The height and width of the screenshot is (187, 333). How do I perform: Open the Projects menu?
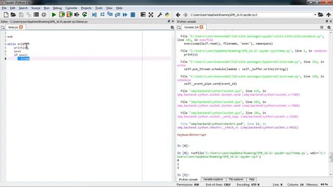(86, 8)
